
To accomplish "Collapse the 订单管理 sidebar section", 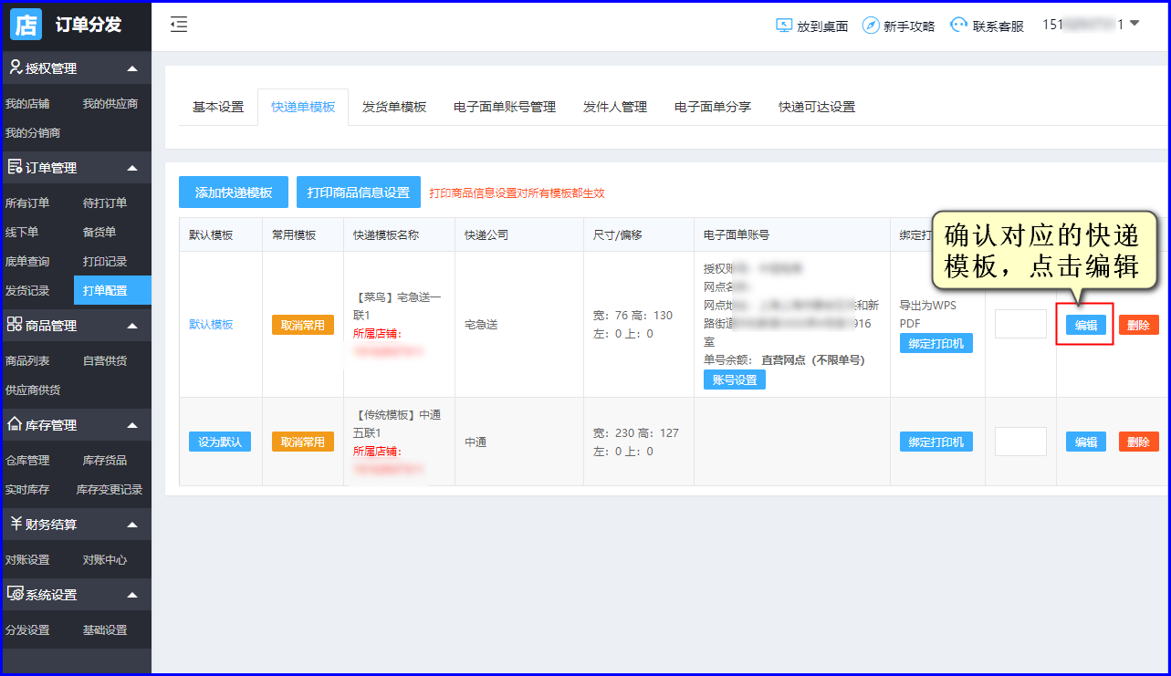I will (132, 168).
